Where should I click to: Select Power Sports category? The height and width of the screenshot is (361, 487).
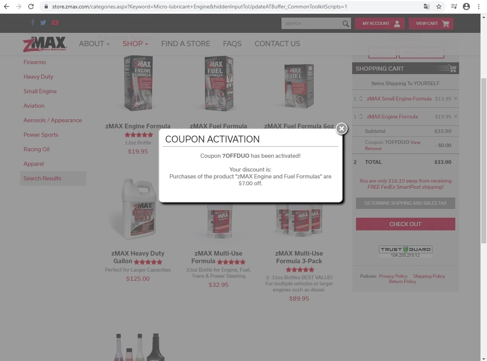click(40, 135)
